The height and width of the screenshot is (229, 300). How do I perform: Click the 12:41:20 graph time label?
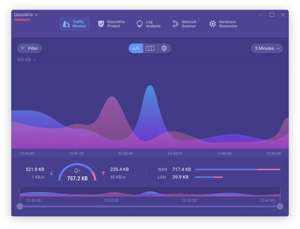tap(76, 153)
